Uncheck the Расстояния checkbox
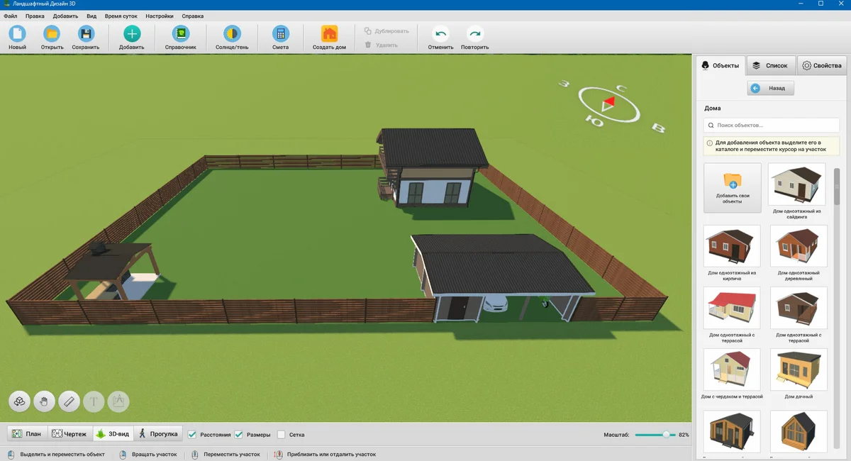Image resolution: width=851 pixels, height=461 pixels. pyautogui.click(x=192, y=434)
